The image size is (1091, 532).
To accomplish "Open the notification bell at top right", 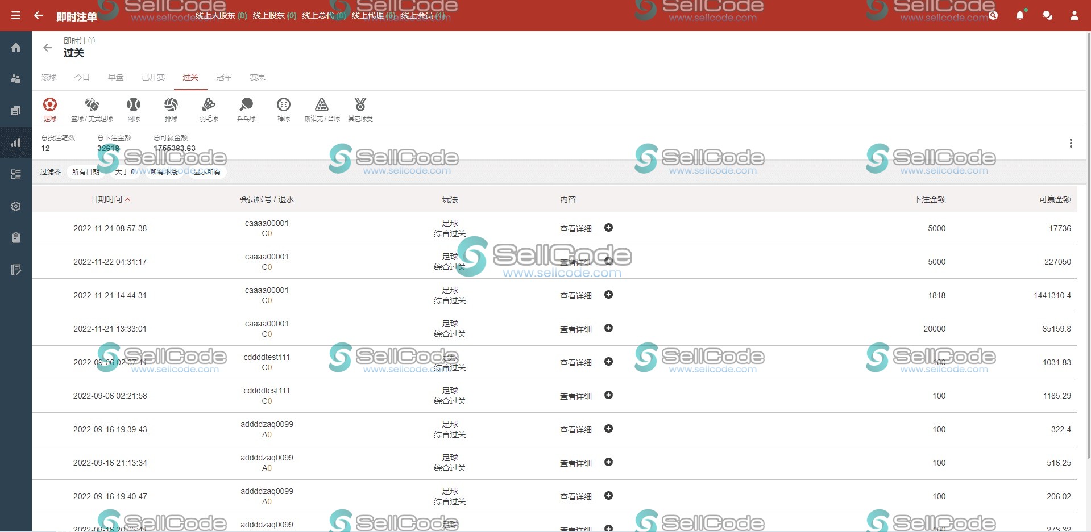I will click(x=1020, y=15).
